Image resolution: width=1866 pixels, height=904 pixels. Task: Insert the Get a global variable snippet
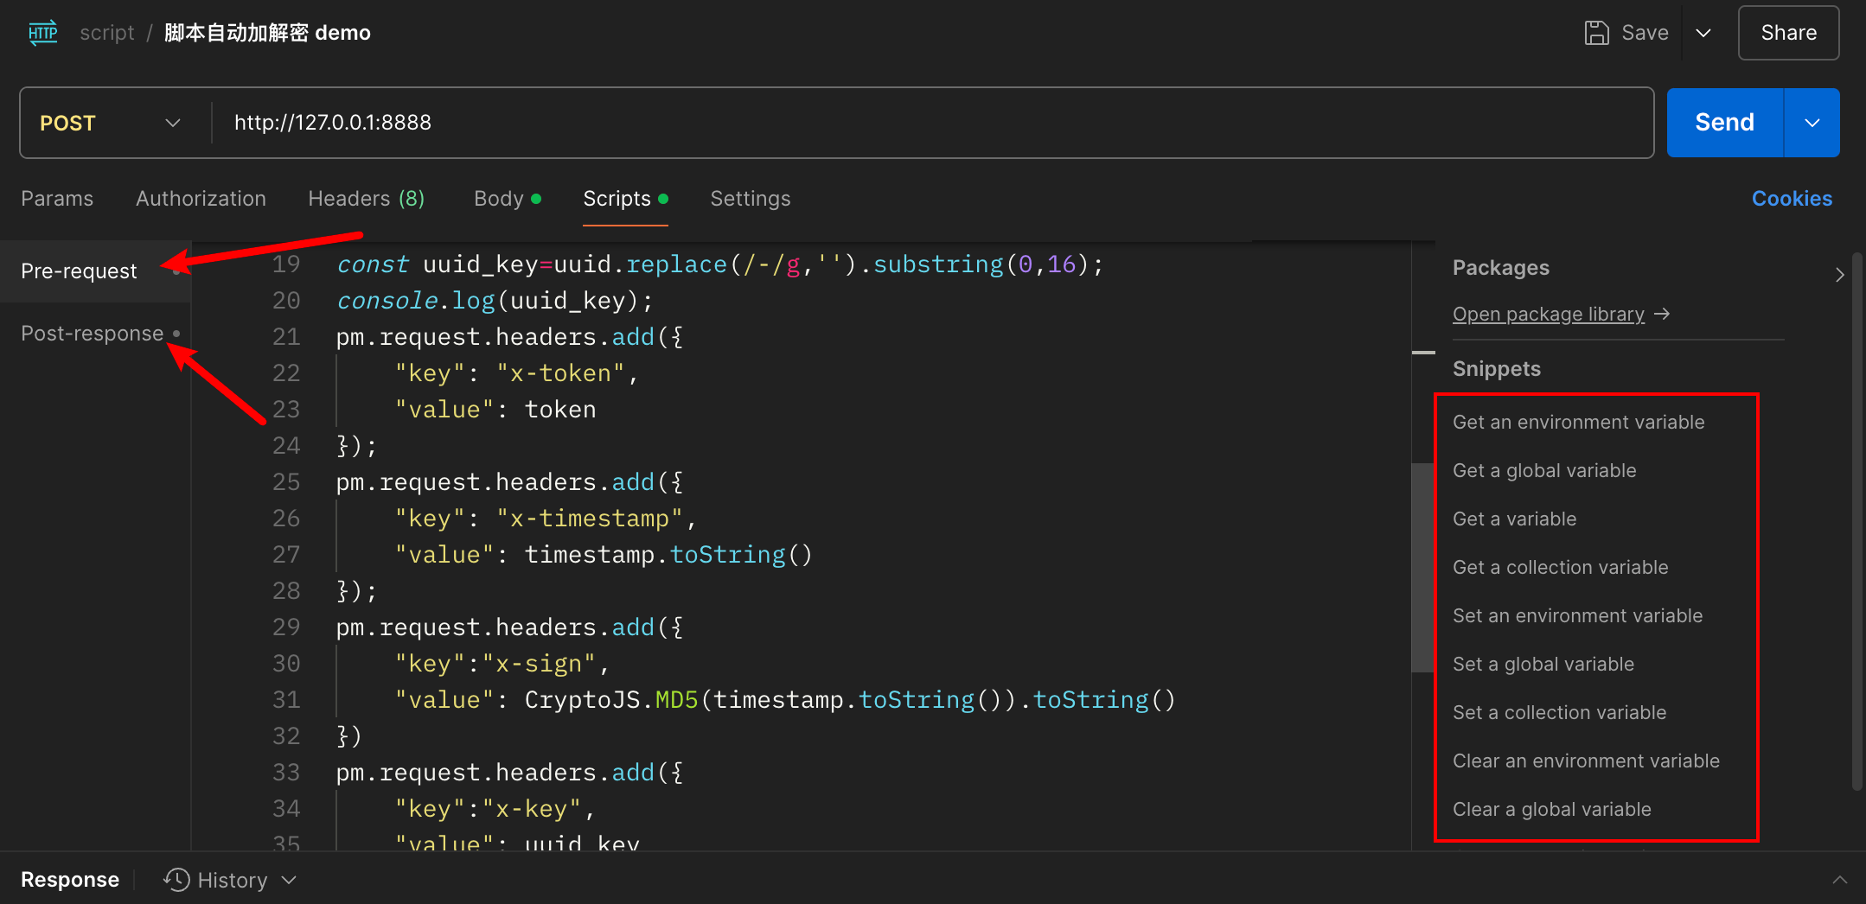click(1544, 471)
